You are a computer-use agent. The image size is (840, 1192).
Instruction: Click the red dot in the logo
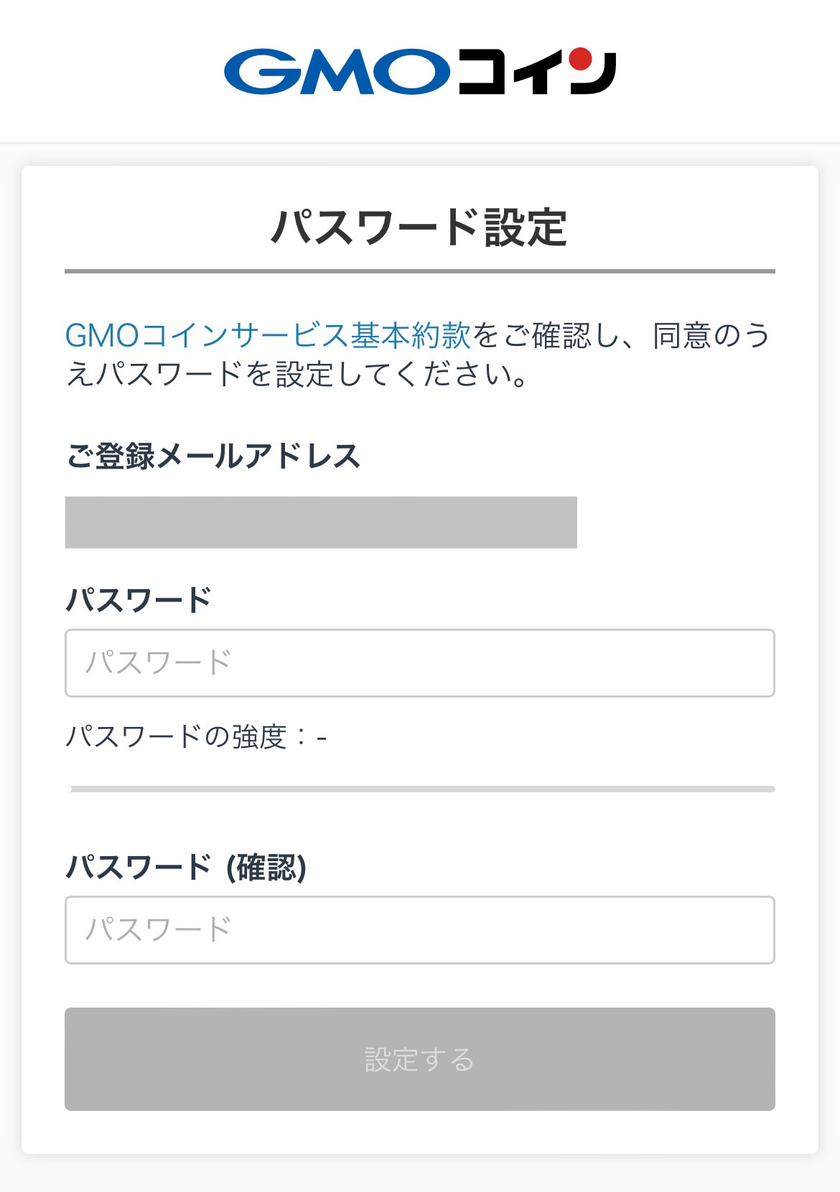coord(582,57)
